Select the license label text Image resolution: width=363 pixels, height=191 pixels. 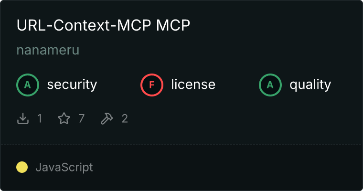pos(193,84)
